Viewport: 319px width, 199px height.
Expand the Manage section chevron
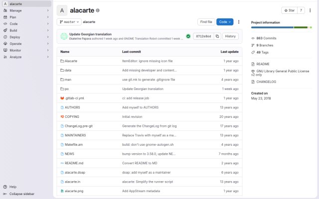pyautogui.click(x=48, y=10)
